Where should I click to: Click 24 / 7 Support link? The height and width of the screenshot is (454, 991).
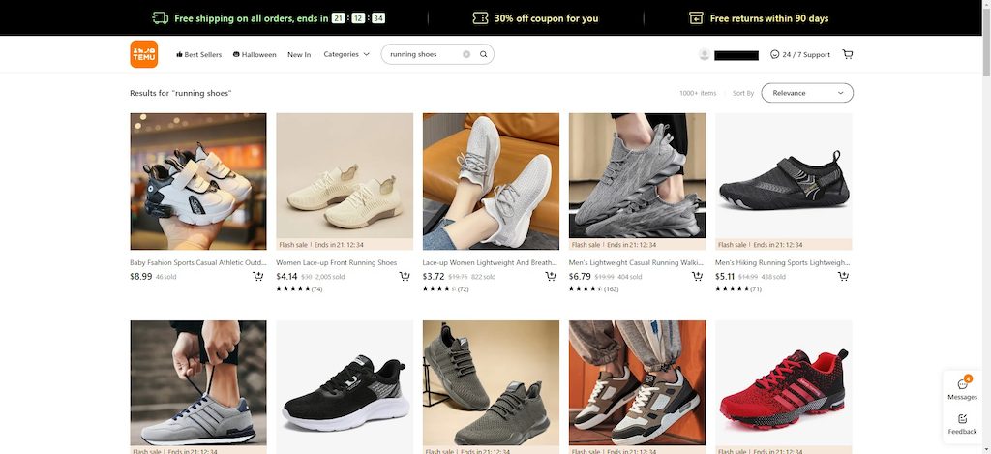click(x=800, y=55)
